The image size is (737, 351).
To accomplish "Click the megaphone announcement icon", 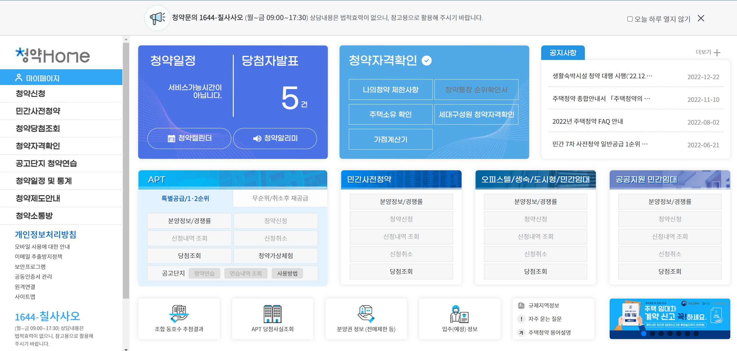I will pyautogui.click(x=157, y=18).
